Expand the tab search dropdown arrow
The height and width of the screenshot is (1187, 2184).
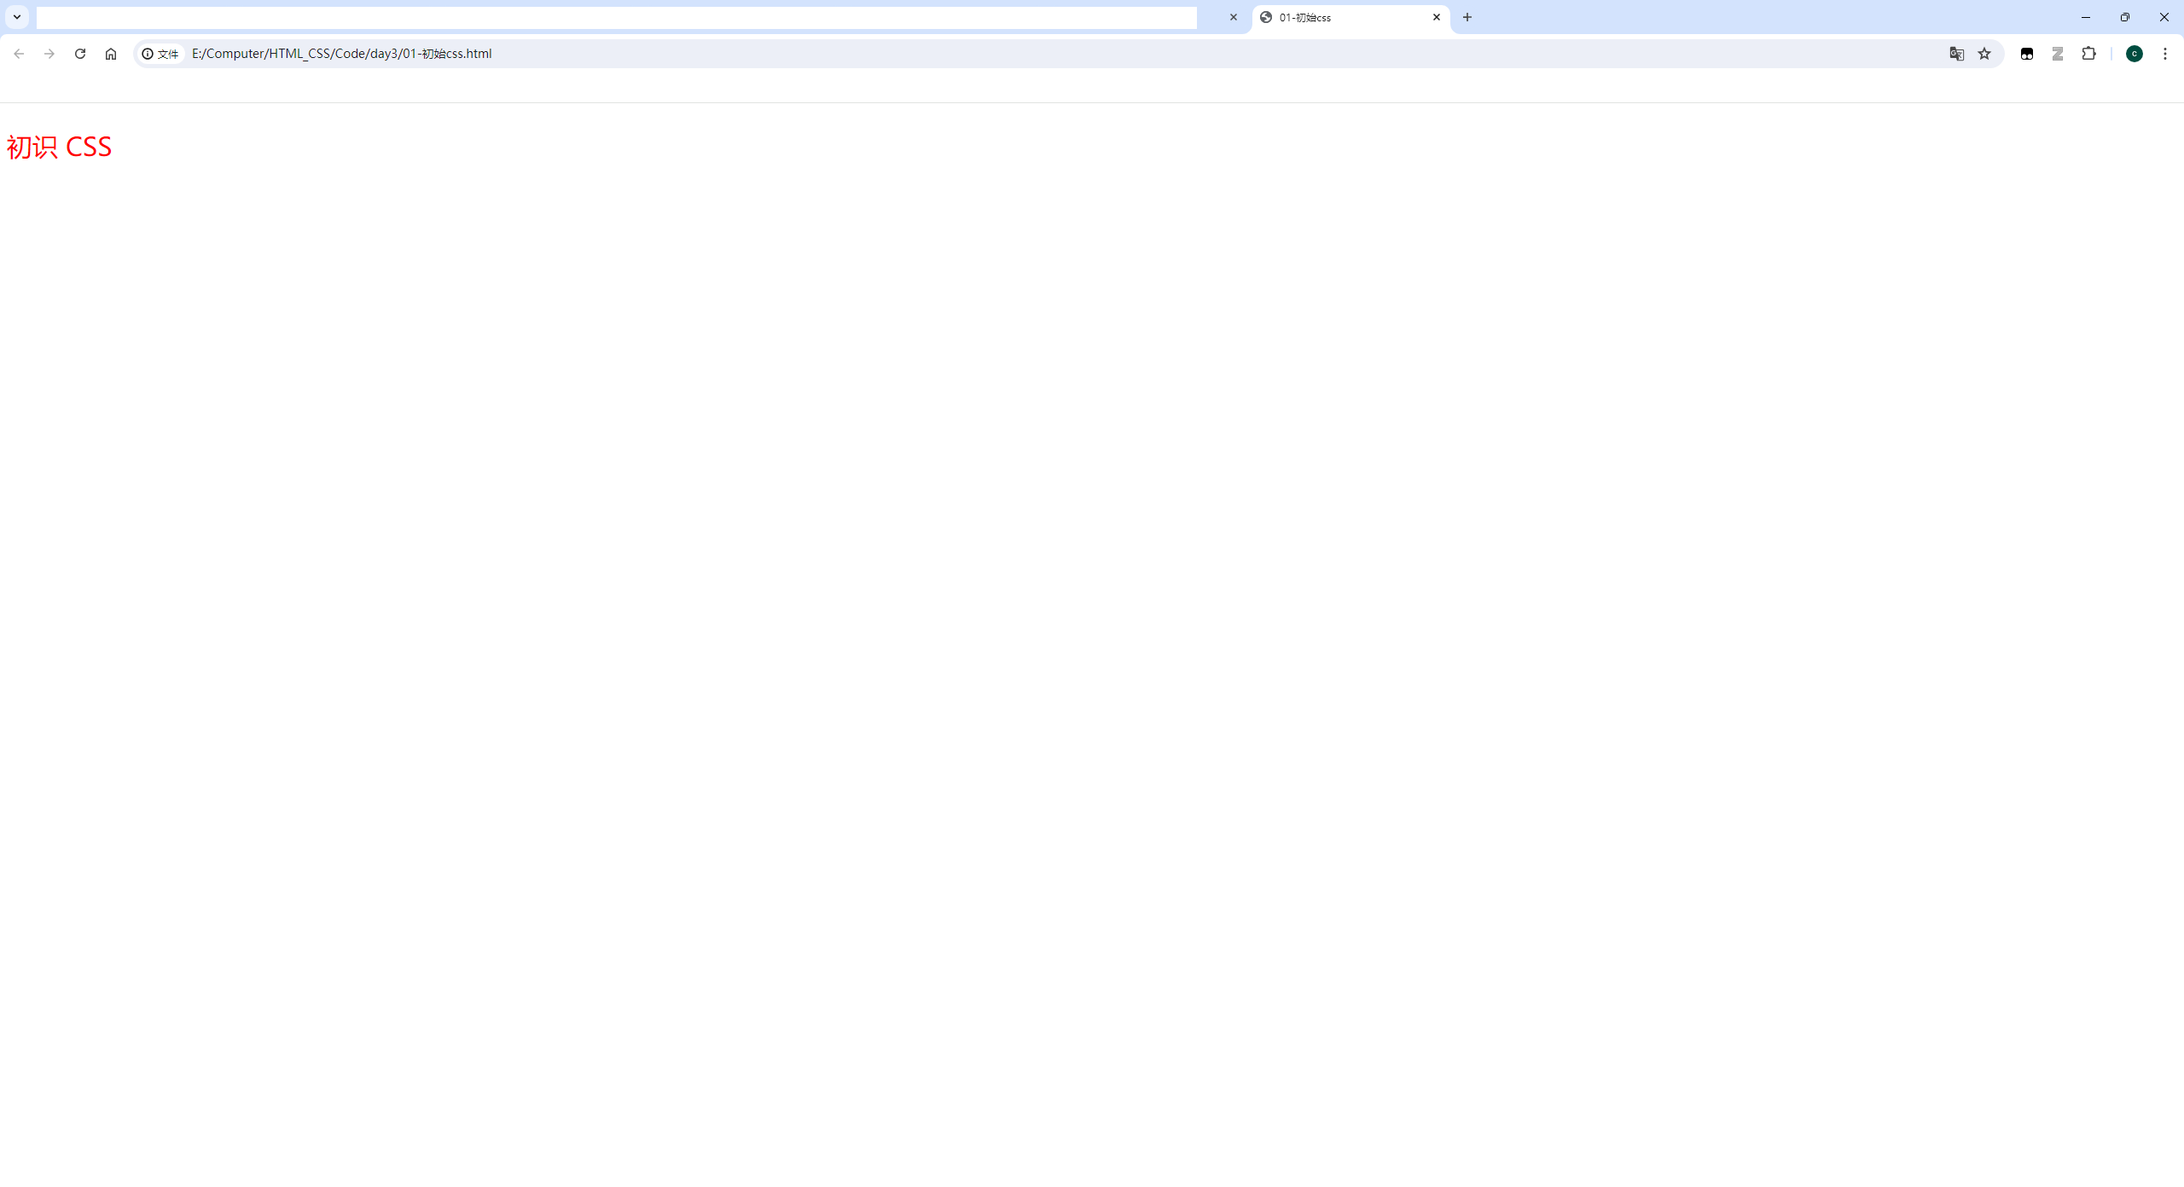click(x=17, y=17)
